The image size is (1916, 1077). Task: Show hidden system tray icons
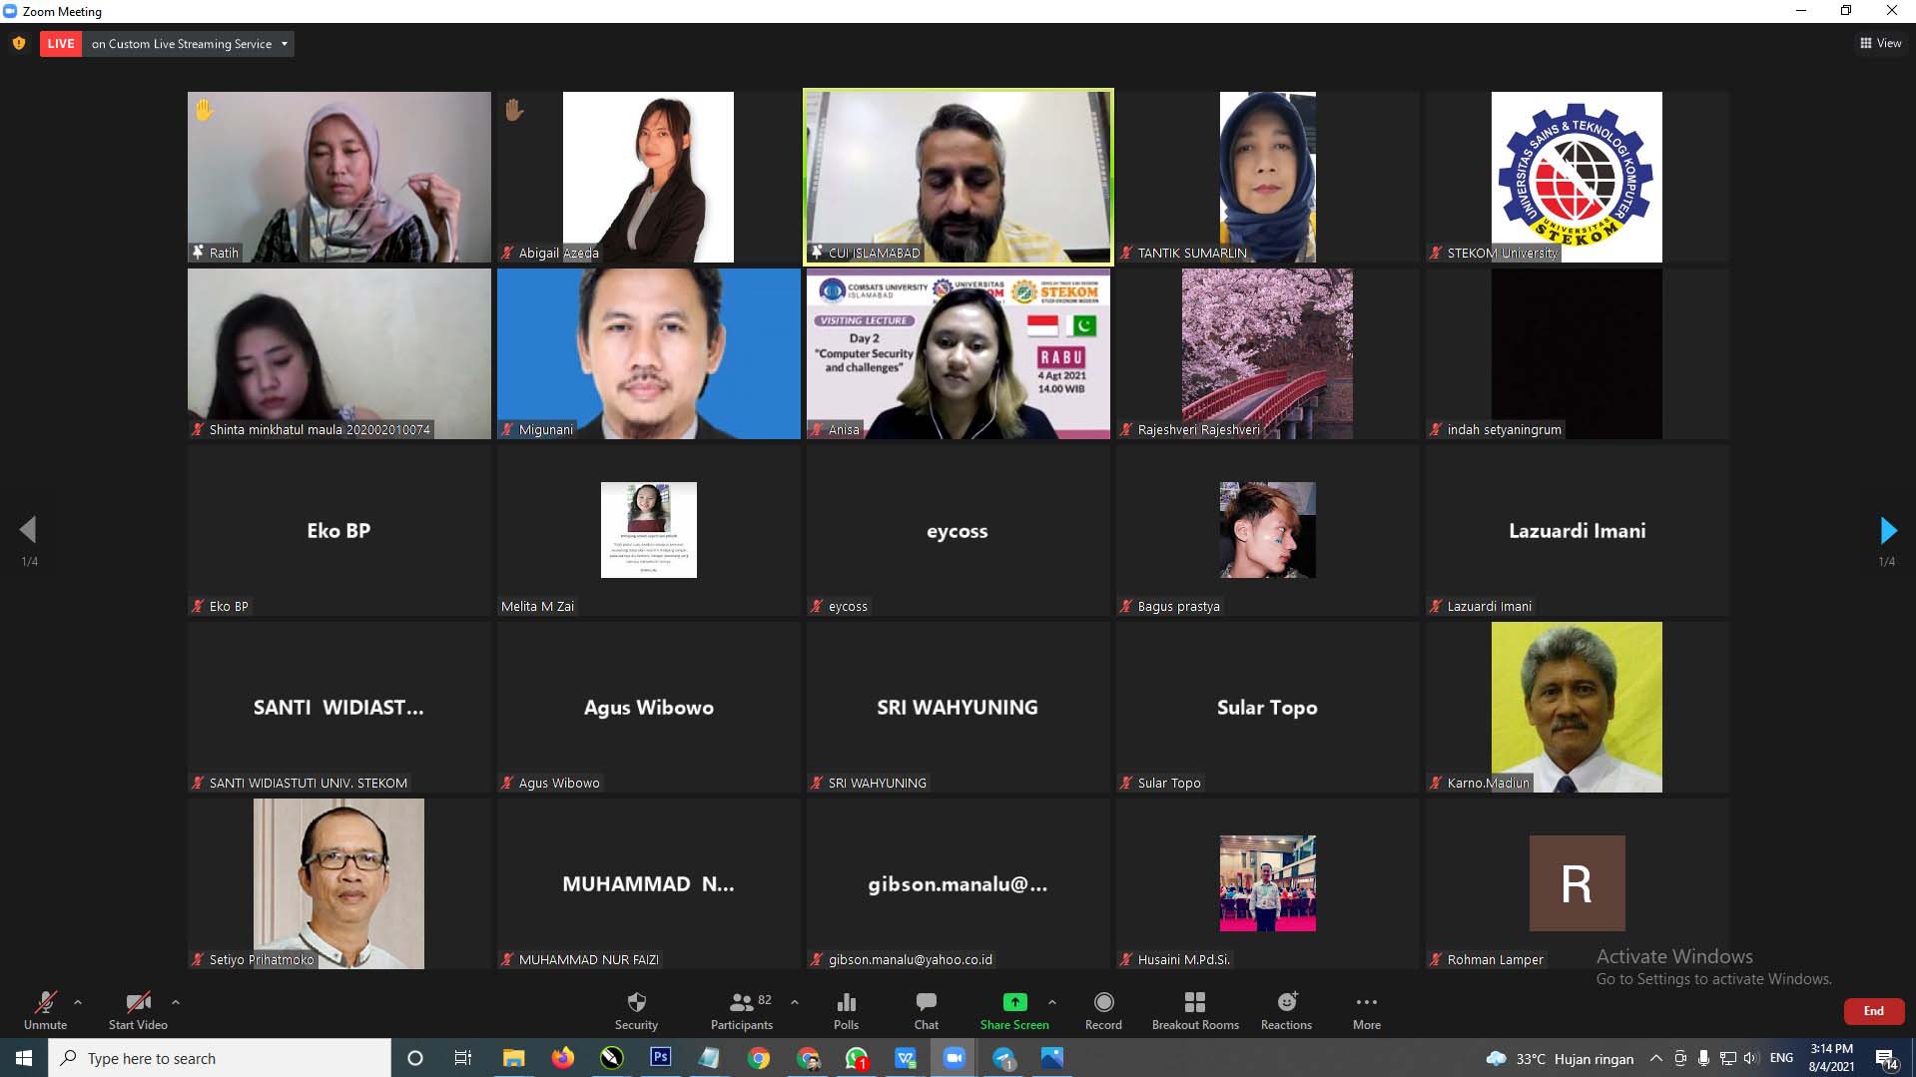(1656, 1058)
